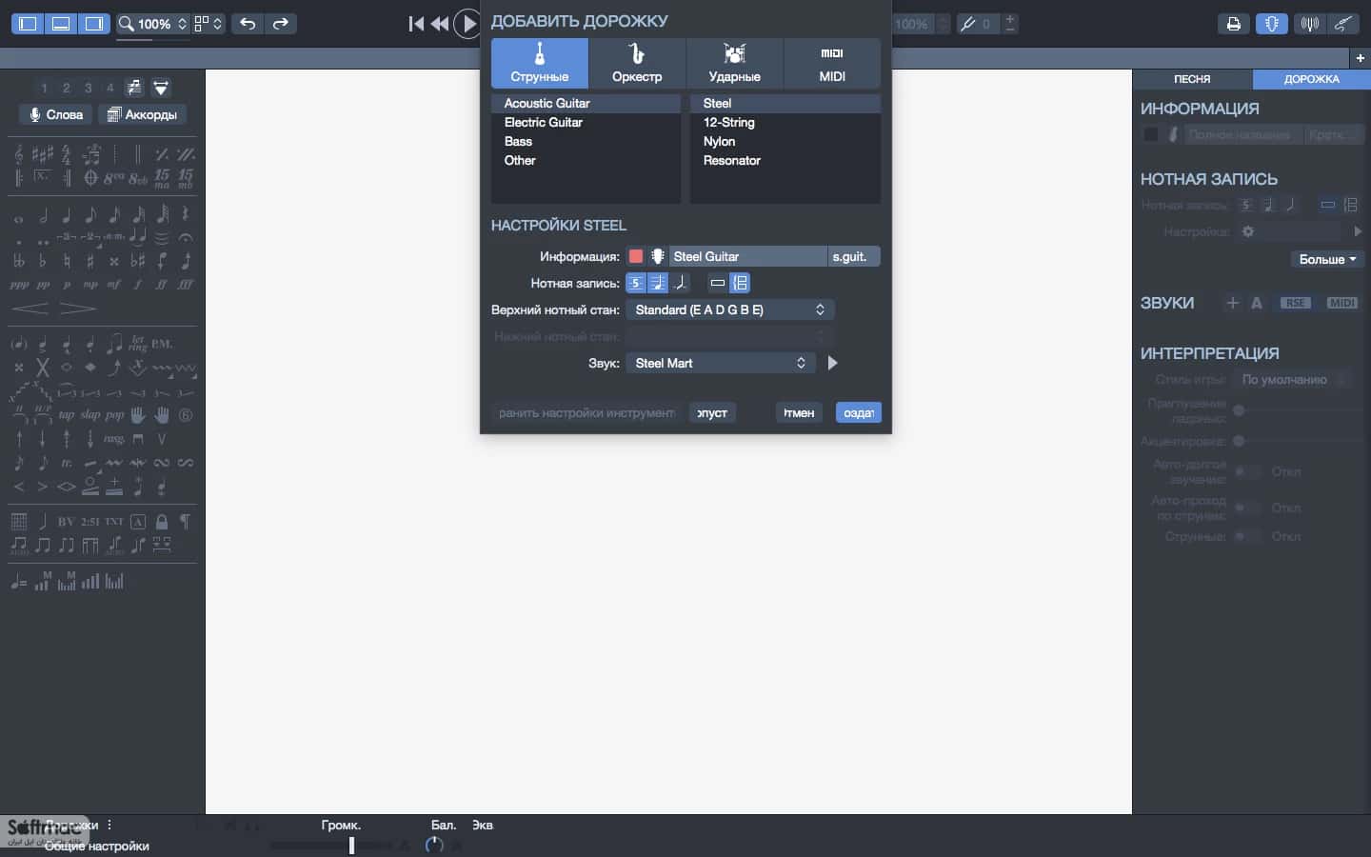
Task: Set dynamic to mf
Action: [114, 284]
